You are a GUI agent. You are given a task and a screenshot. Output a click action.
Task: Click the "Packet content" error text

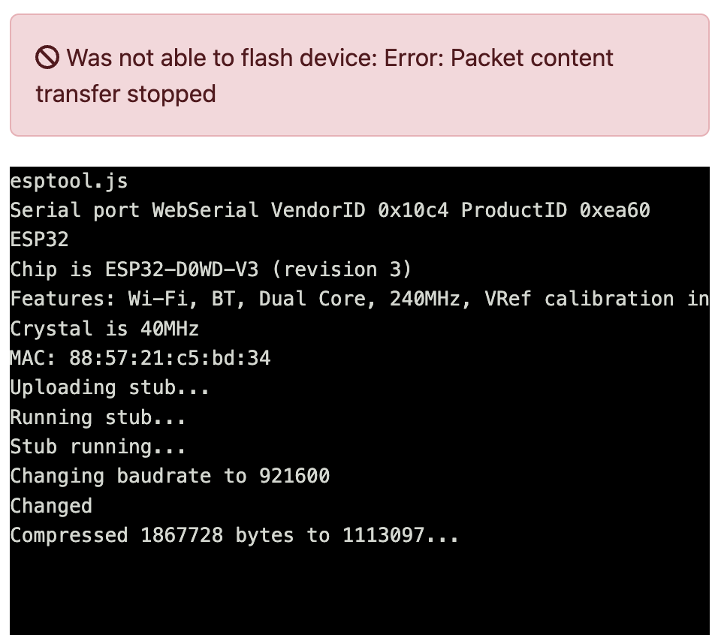click(x=532, y=58)
